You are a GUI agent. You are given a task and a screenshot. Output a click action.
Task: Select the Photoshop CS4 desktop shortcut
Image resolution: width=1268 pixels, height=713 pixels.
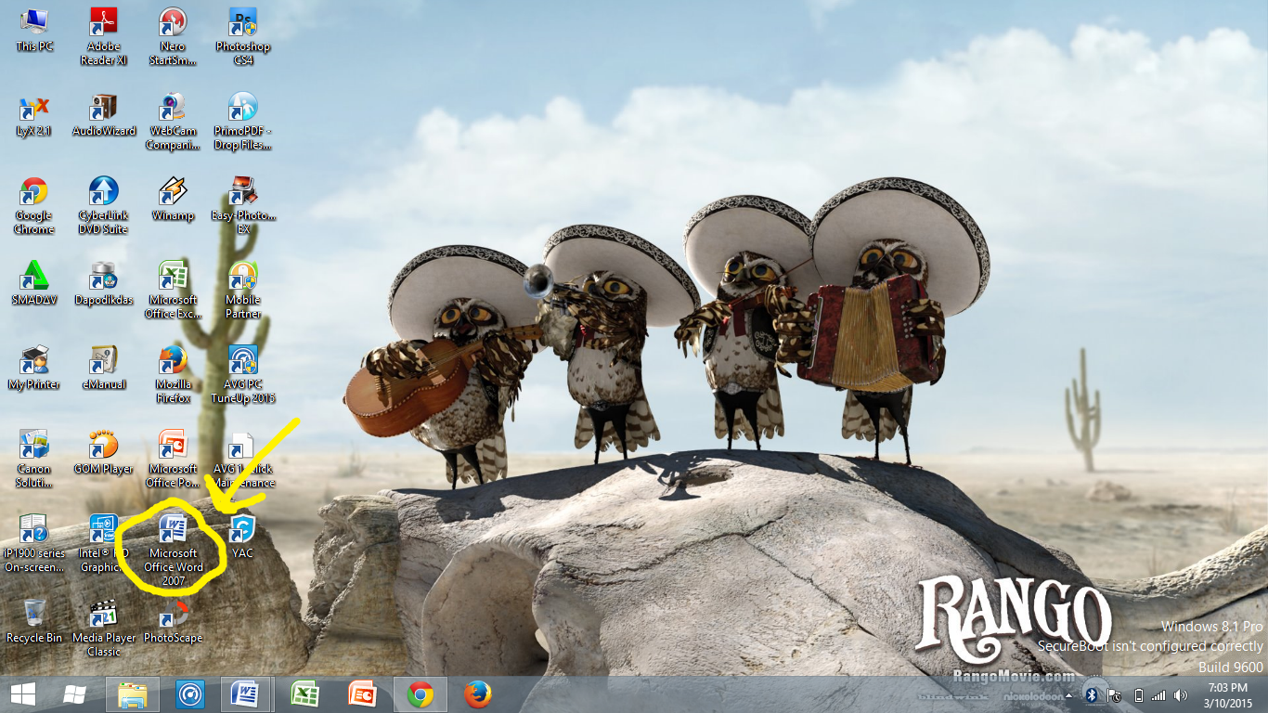tap(242, 35)
